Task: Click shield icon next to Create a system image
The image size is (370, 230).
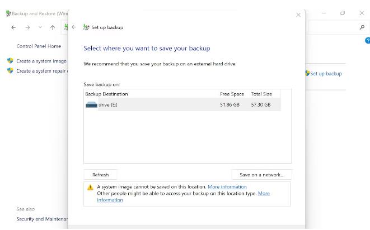Action: click(10, 61)
